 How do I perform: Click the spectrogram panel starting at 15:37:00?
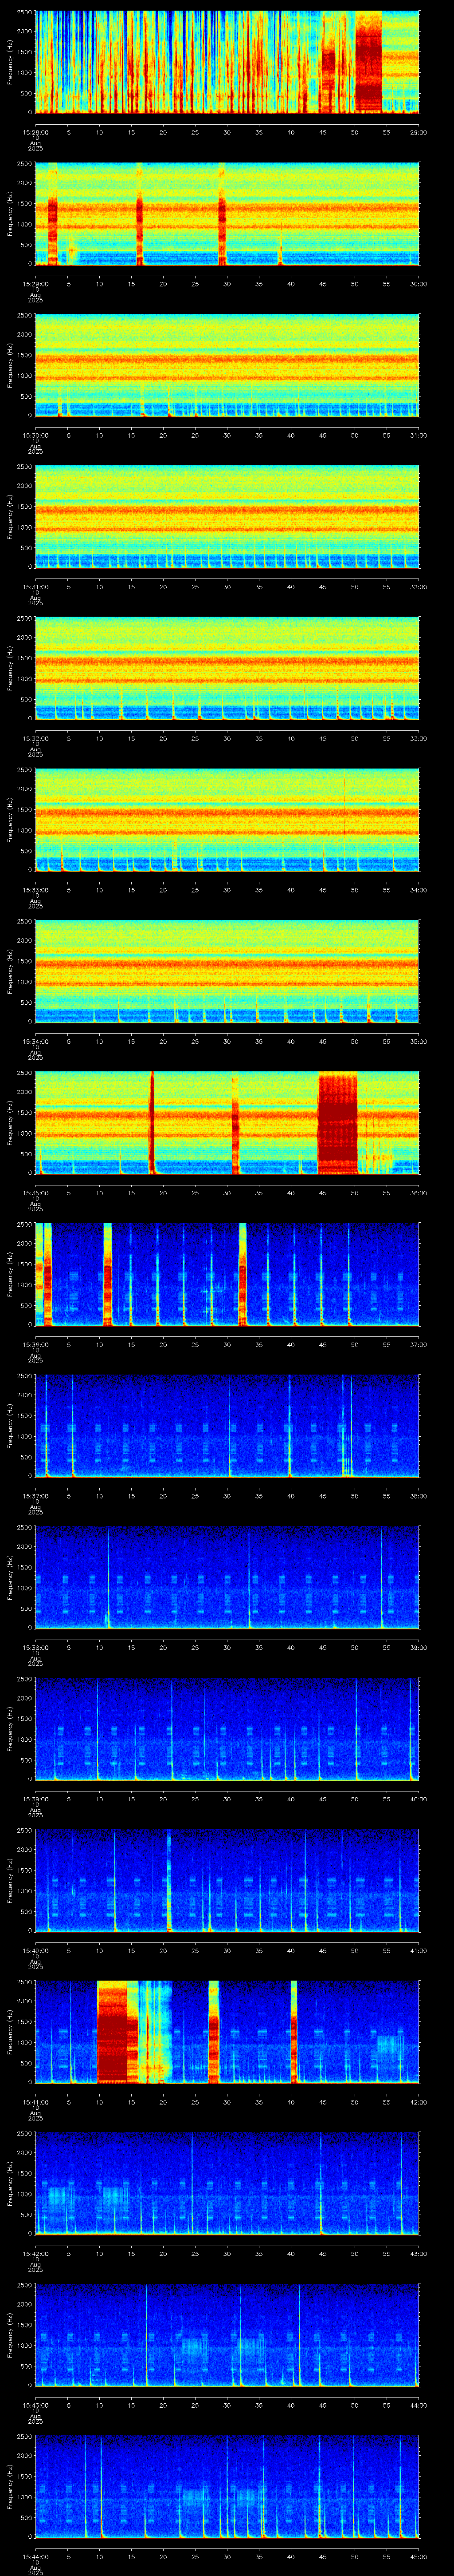tap(227, 1426)
